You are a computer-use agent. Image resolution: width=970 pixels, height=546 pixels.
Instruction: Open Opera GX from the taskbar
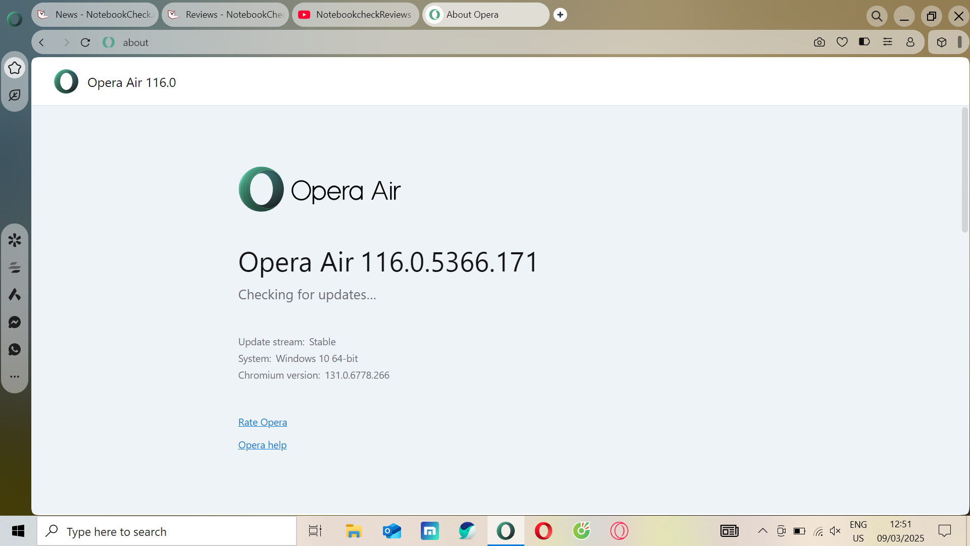click(619, 531)
